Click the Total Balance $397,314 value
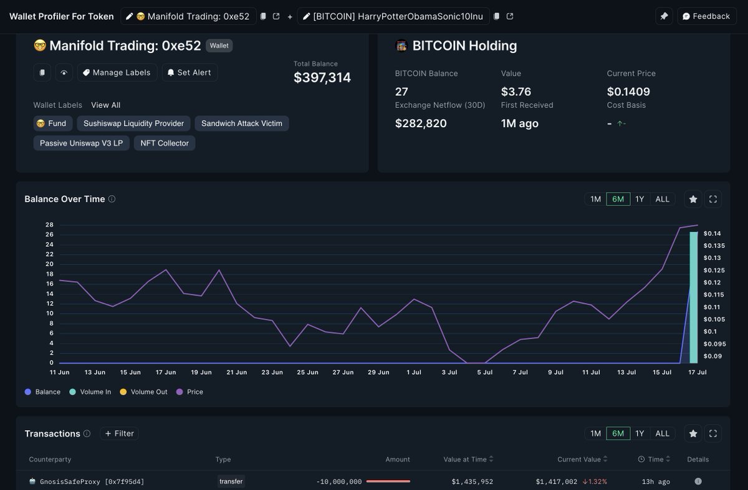Viewport: 748px width, 490px height. point(322,78)
